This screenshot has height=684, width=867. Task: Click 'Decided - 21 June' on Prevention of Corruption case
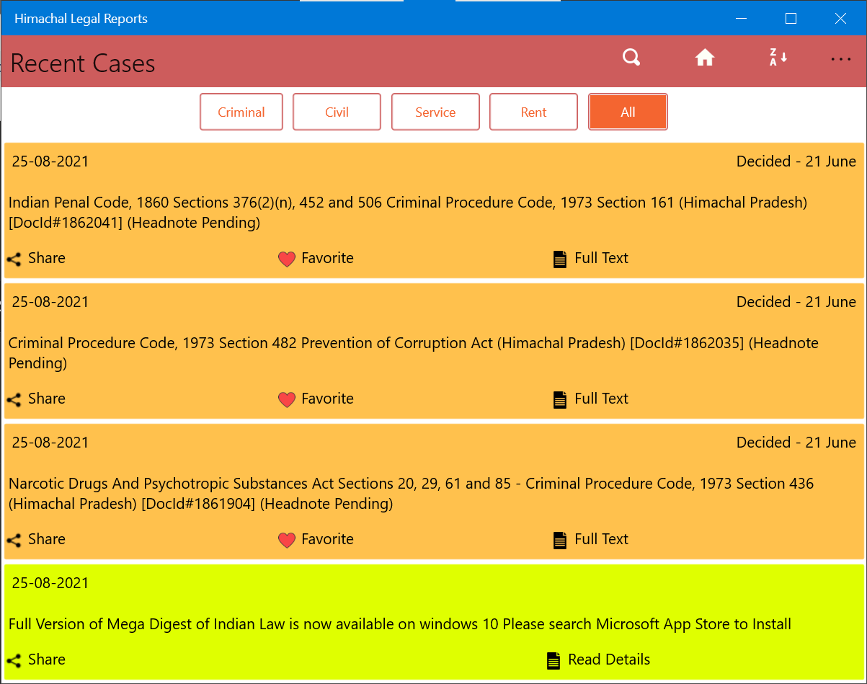tap(796, 302)
